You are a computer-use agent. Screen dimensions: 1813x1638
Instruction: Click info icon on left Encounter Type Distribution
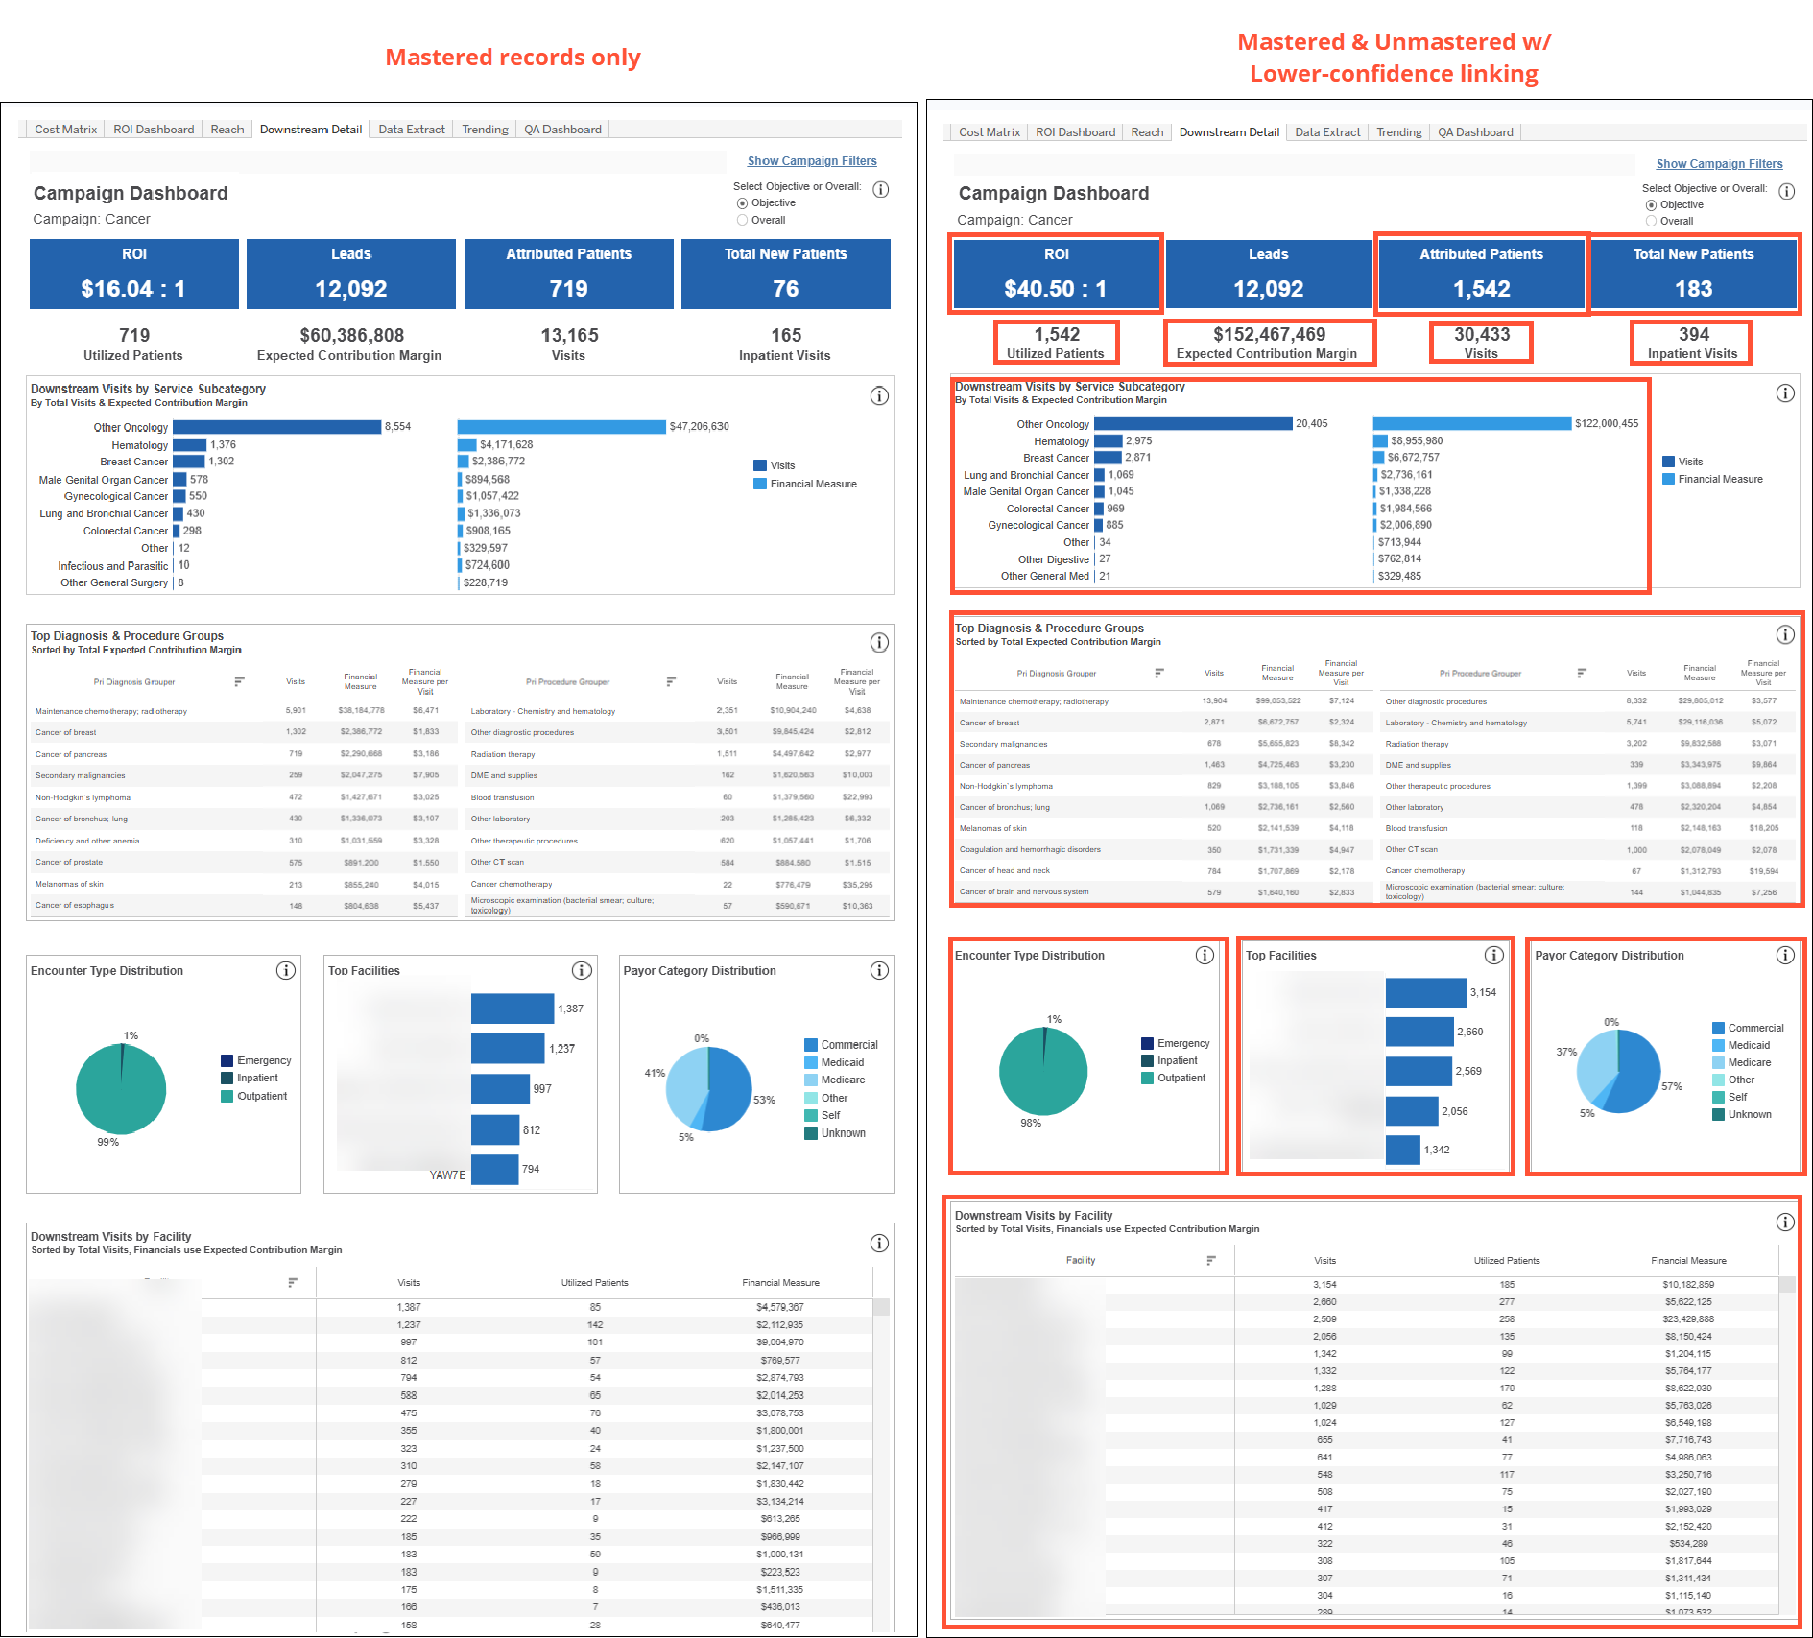pyautogui.click(x=285, y=970)
